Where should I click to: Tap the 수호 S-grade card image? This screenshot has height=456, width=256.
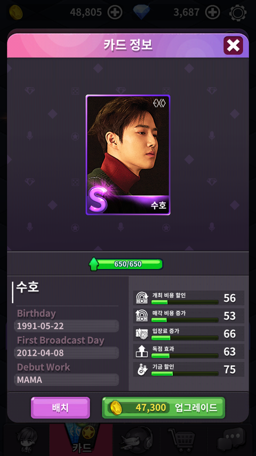pos(128,155)
